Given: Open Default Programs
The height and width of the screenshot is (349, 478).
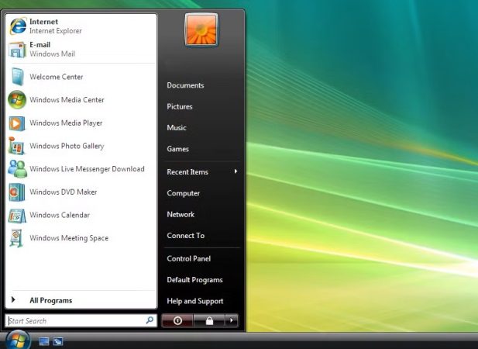Looking at the screenshot, I should point(194,280).
